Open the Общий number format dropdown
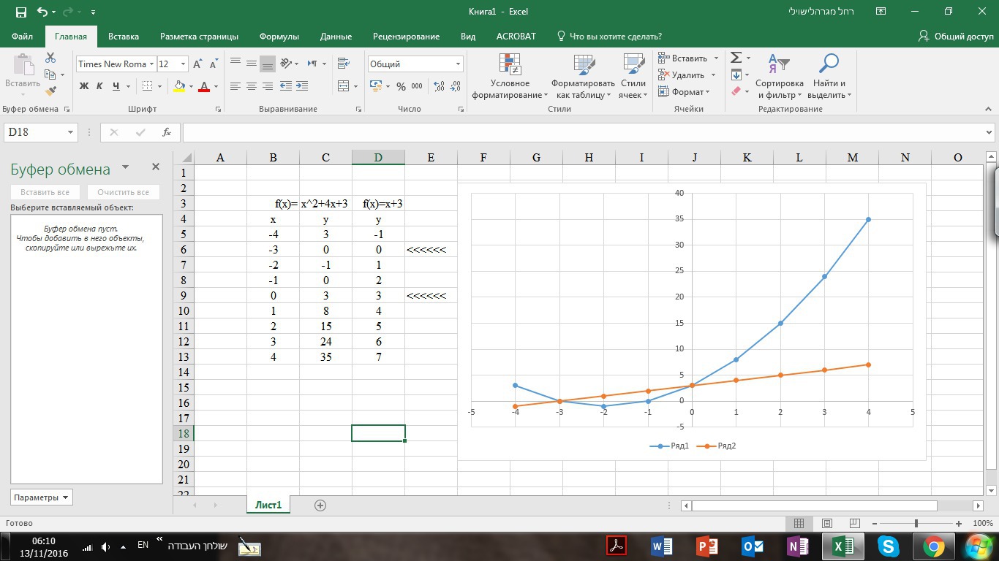This screenshot has height=561, width=999. (458, 64)
